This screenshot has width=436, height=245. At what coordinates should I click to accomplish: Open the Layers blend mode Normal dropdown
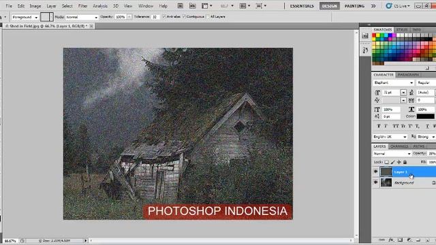392,154
